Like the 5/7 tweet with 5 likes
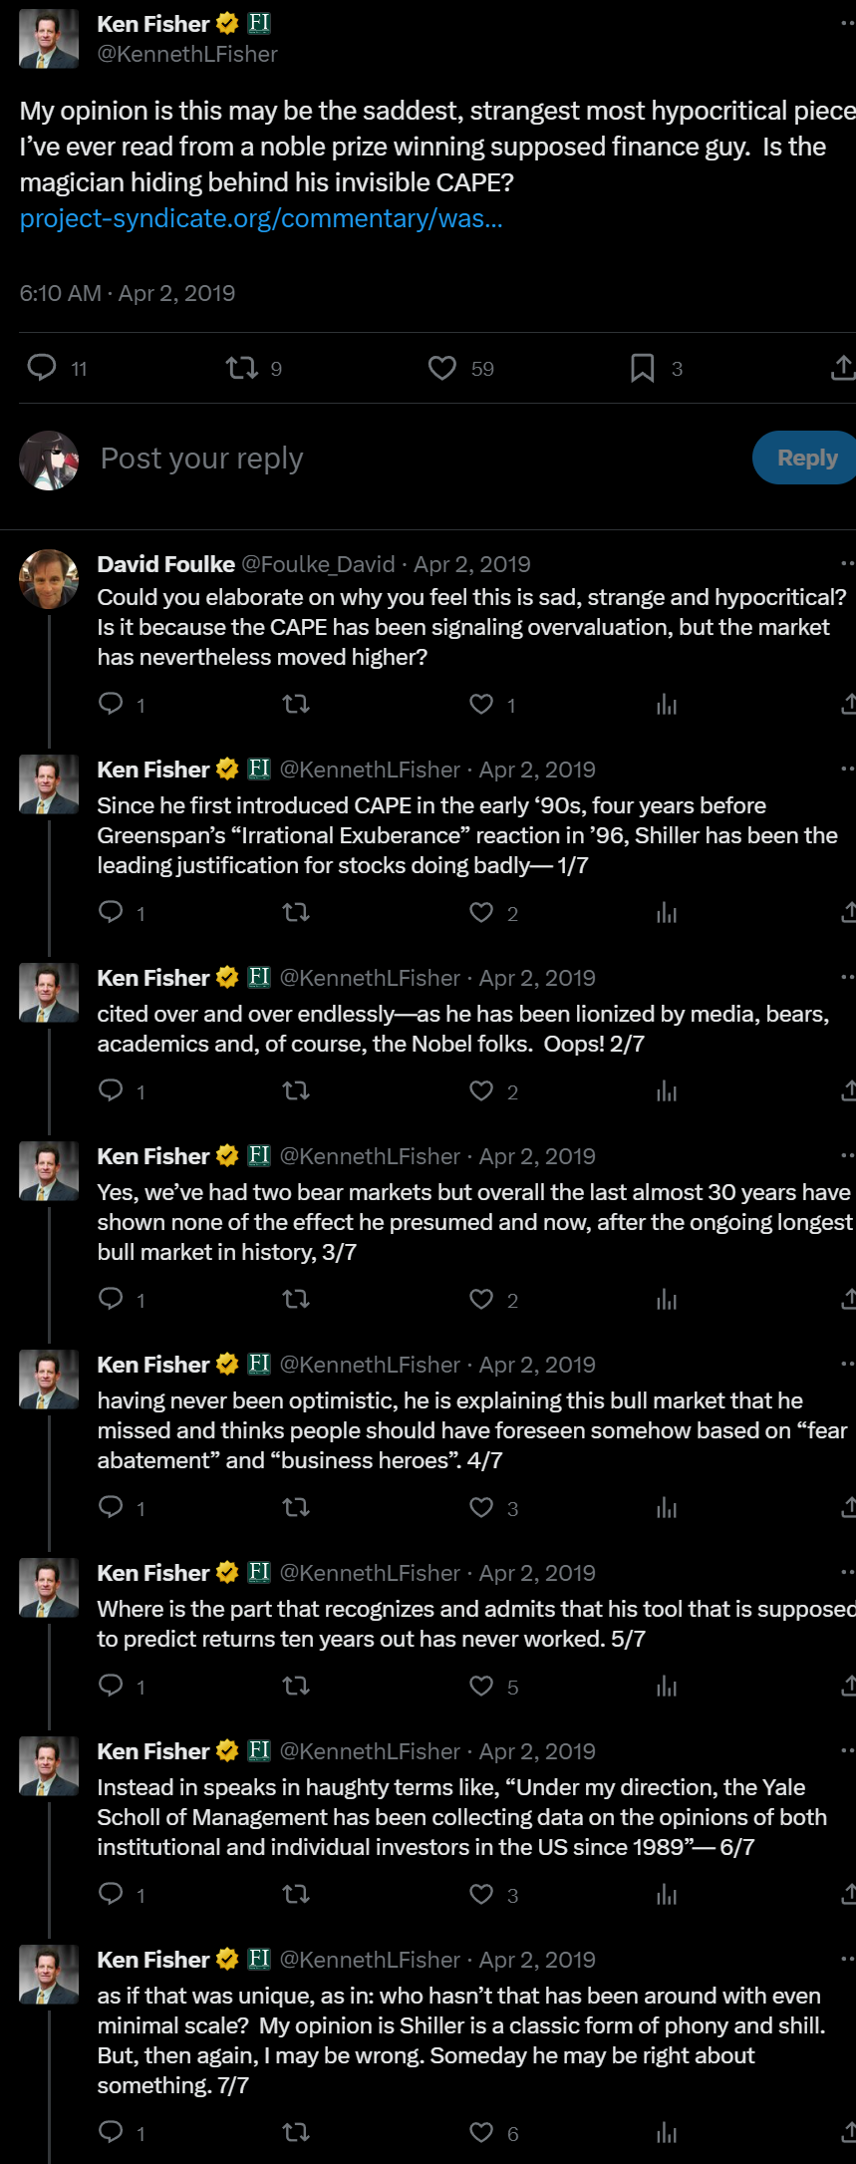The image size is (856, 2164). (x=481, y=1686)
